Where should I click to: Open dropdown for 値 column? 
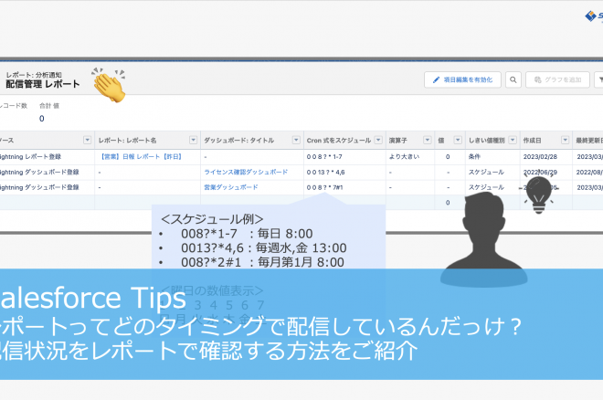pyautogui.click(x=458, y=141)
